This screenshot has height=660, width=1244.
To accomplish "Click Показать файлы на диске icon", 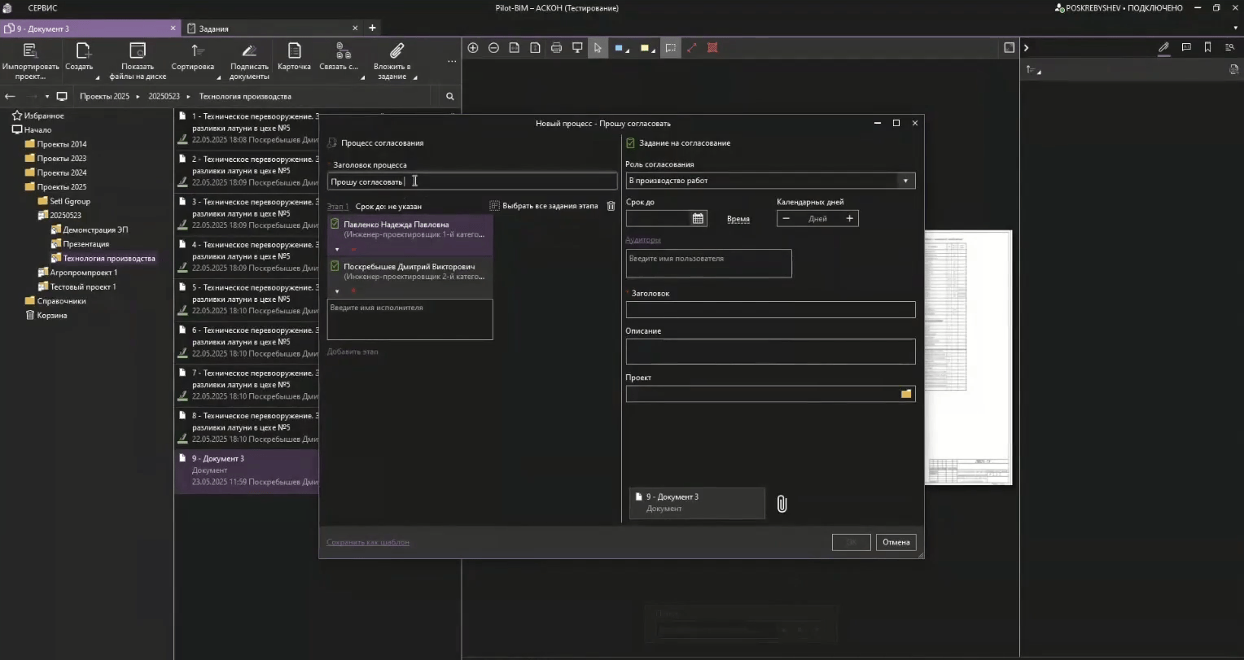I will (x=138, y=52).
